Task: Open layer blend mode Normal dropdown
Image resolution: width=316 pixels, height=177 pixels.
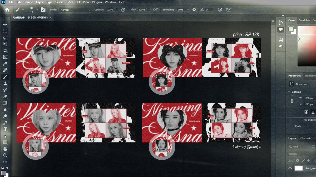Action: tap(302, 154)
